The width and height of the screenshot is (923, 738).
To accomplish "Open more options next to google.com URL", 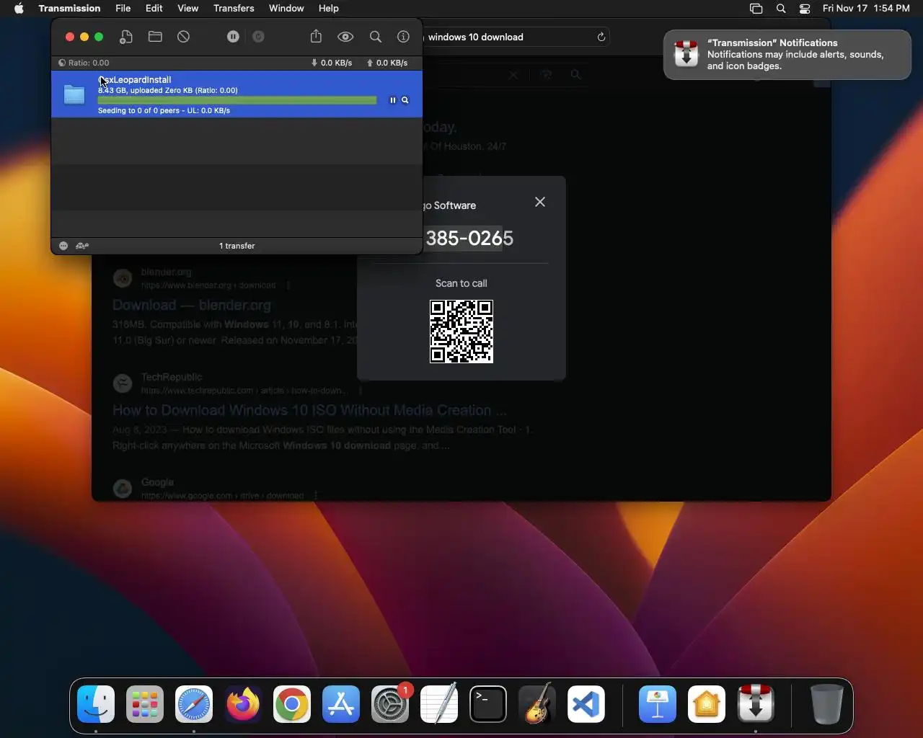I will coord(316,496).
